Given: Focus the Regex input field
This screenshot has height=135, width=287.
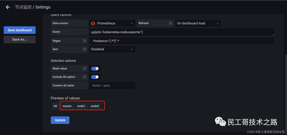Looking at the screenshot, I should (182, 41).
